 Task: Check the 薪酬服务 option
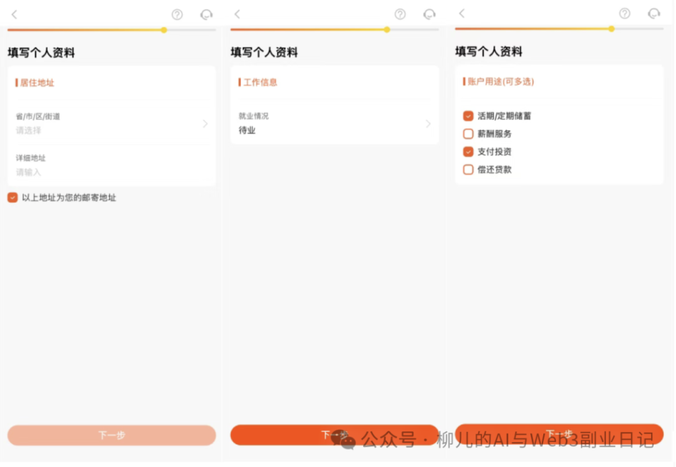click(468, 133)
